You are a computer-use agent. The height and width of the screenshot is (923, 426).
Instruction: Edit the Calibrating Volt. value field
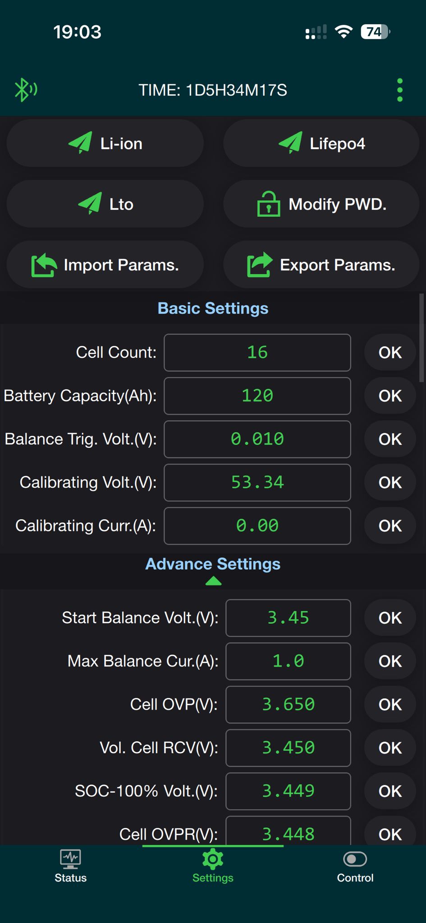tap(257, 482)
